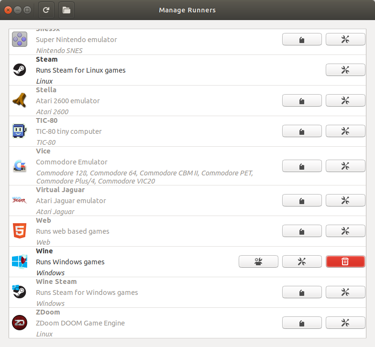
Task: Select the 'Runs Windows games' description
Action: pos(70,262)
